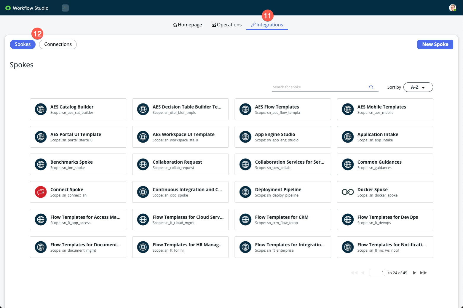This screenshot has width=463, height=308.
Task: Click the previous page arrow
Action: pyautogui.click(x=363, y=273)
